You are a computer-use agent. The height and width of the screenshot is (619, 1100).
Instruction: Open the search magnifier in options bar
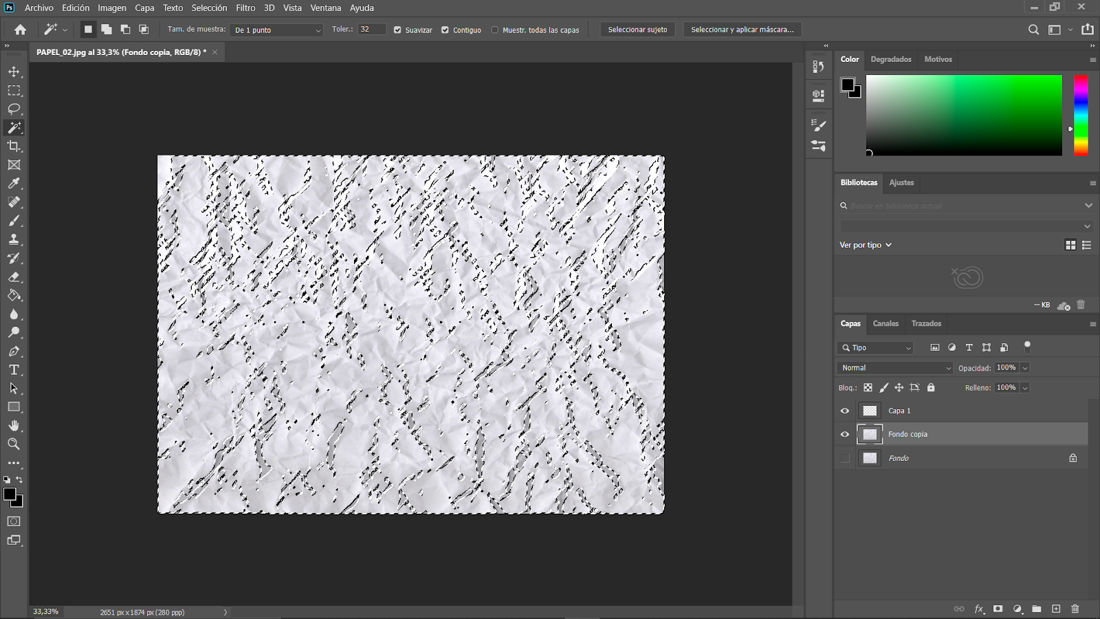(x=1033, y=30)
